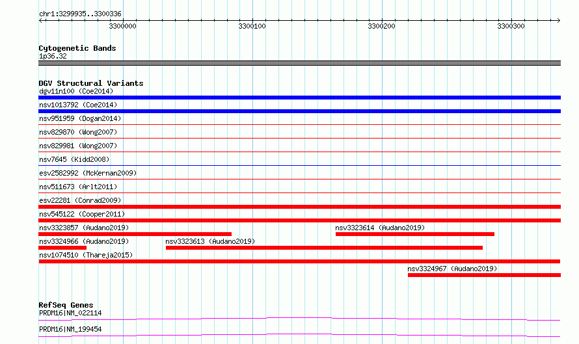The image size is (579, 344).
Task: Click the nsv829870 (Wong2007) variant label
Action: [78, 132]
